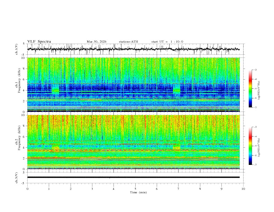This screenshot has height=212, width=274.
Task: Click time axis tick label "8"
Action: click(x=200, y=189)
